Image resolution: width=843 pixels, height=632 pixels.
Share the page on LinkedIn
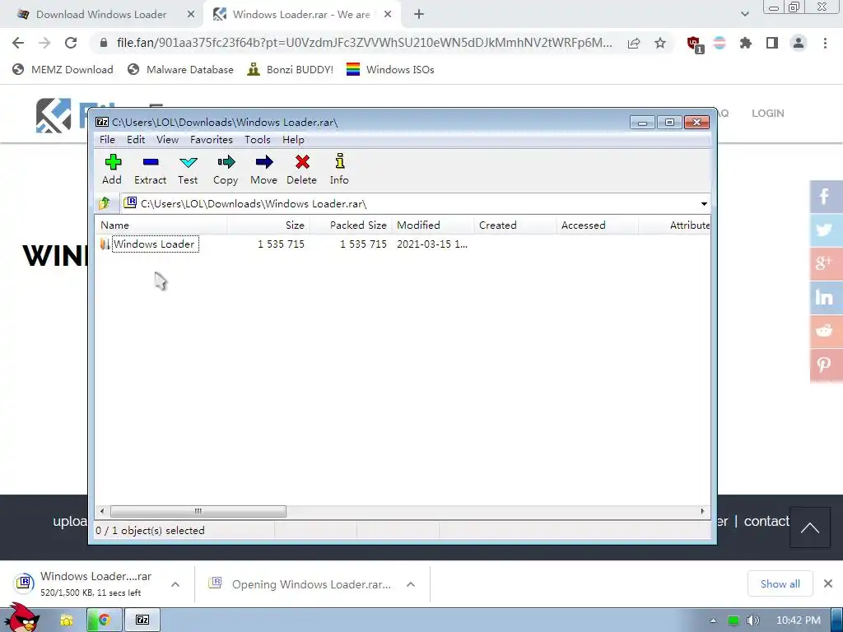point(826,298)
